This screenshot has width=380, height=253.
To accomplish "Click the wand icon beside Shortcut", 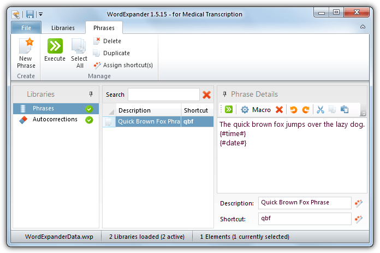I will click(x=359, y=219).
